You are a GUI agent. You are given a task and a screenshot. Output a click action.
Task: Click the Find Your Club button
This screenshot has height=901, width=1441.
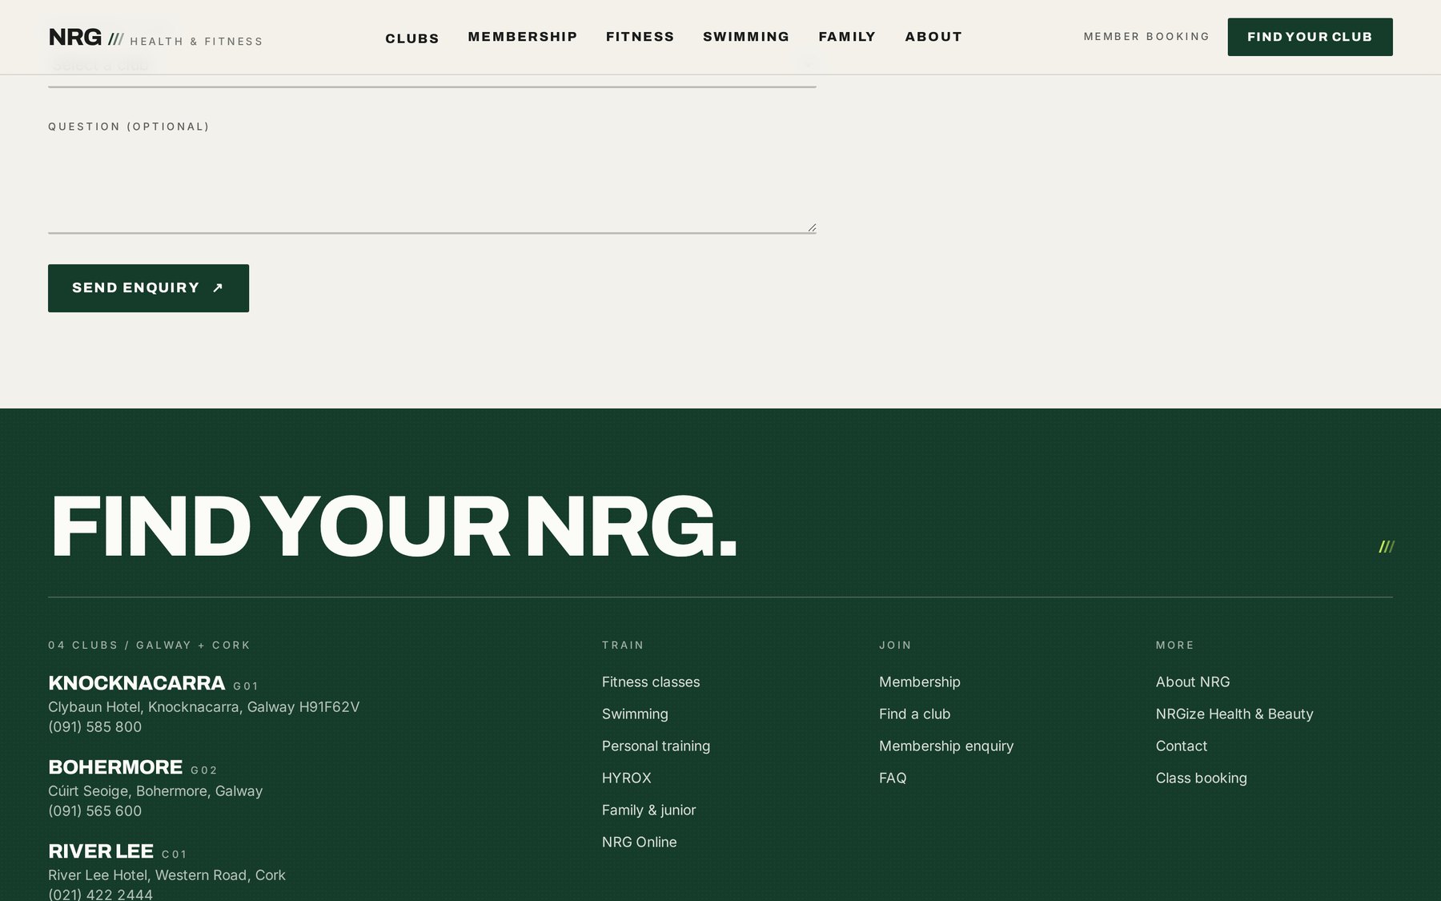point(1310,37)
